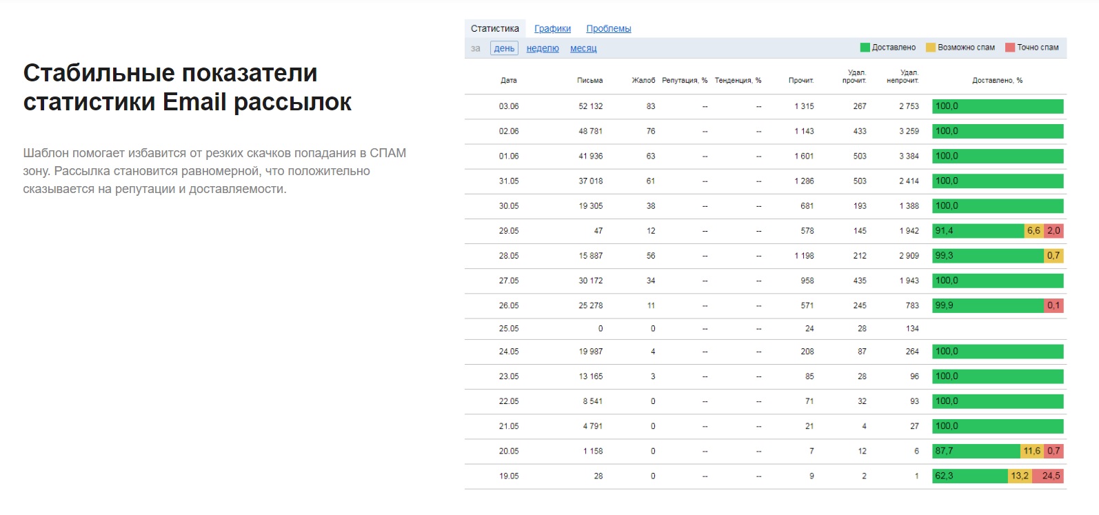Click the Дата column header
The image size is (1099, 515).
(x=509, y=81)
